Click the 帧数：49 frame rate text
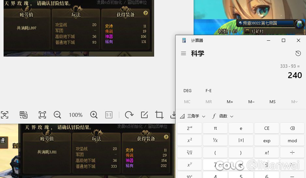The image size is (306, 178). click(227, 31)
